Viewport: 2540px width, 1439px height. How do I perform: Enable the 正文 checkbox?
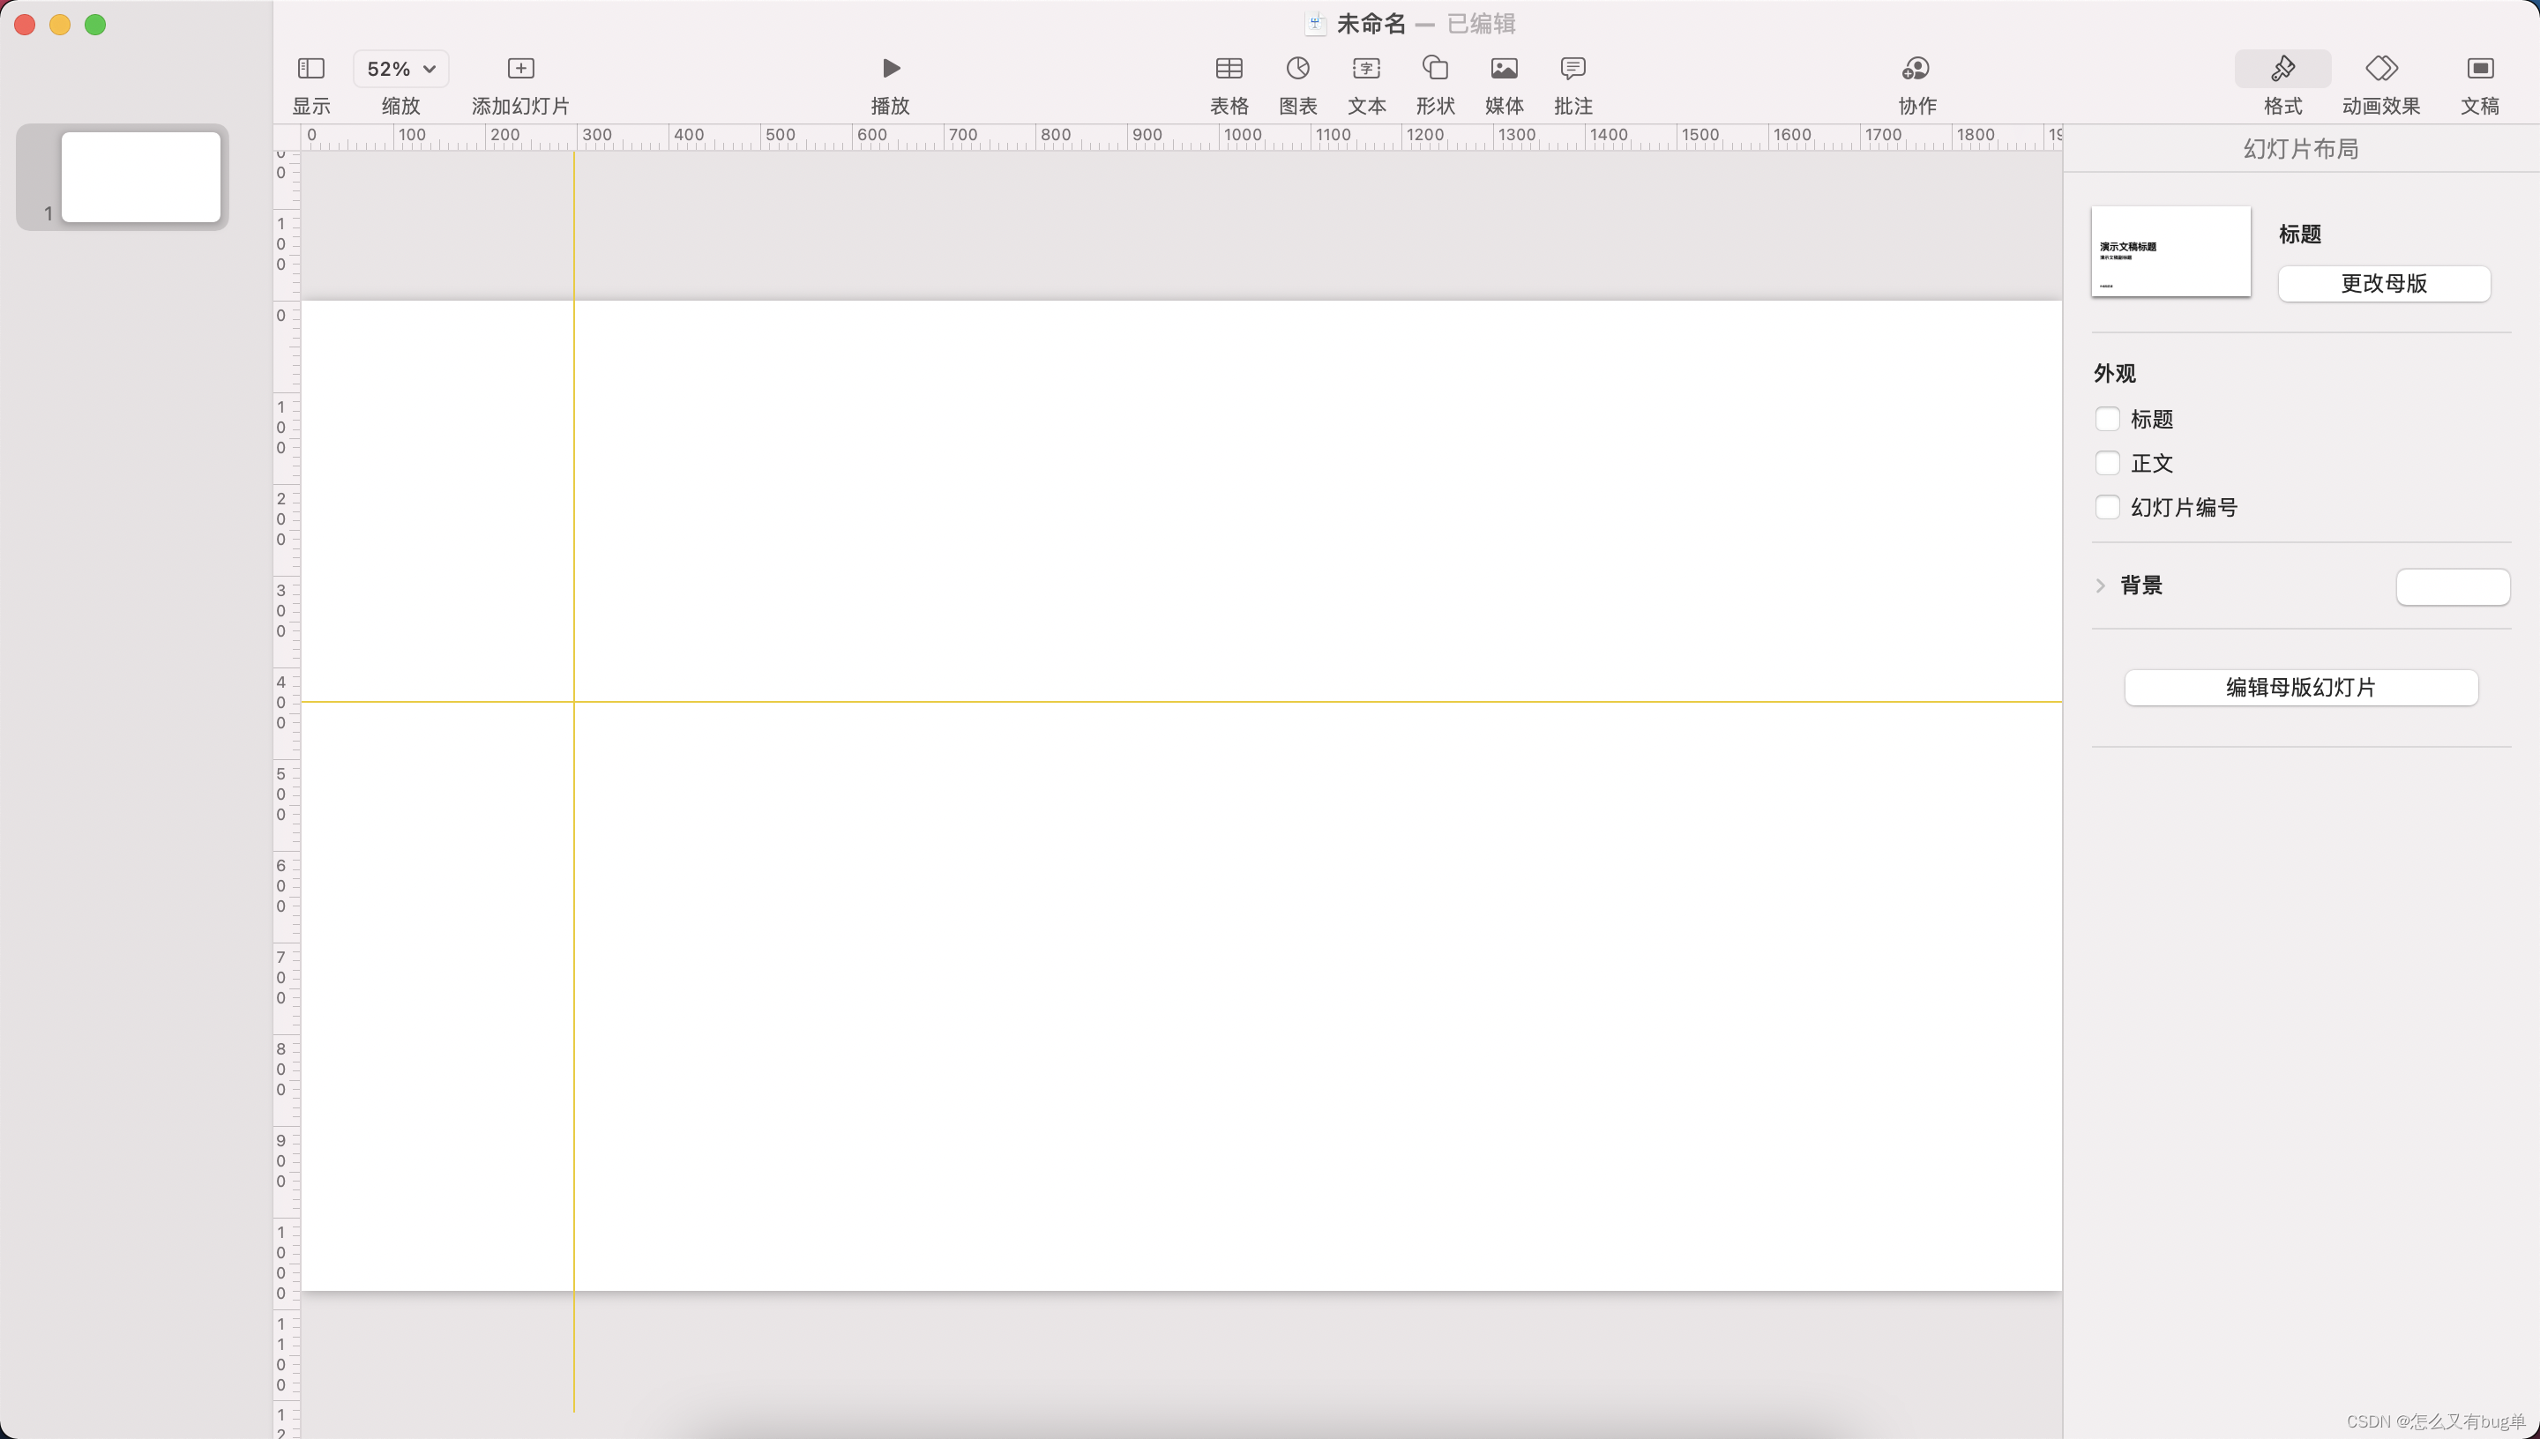pyautogui.click(x=2107, y=463)
